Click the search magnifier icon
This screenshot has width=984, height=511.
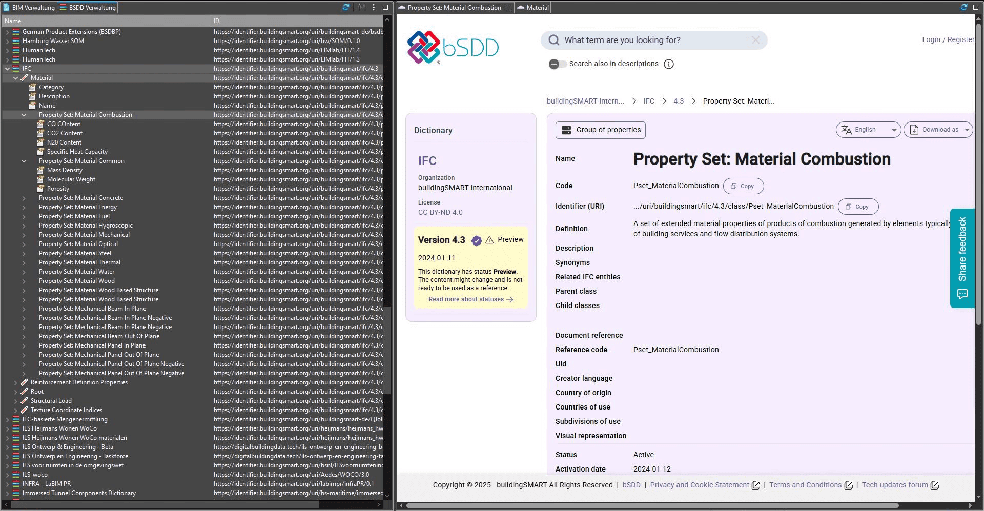click(x=554, y=40)
